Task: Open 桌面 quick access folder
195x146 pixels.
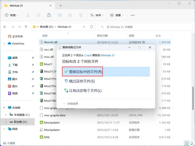Action: coord(13,58)
